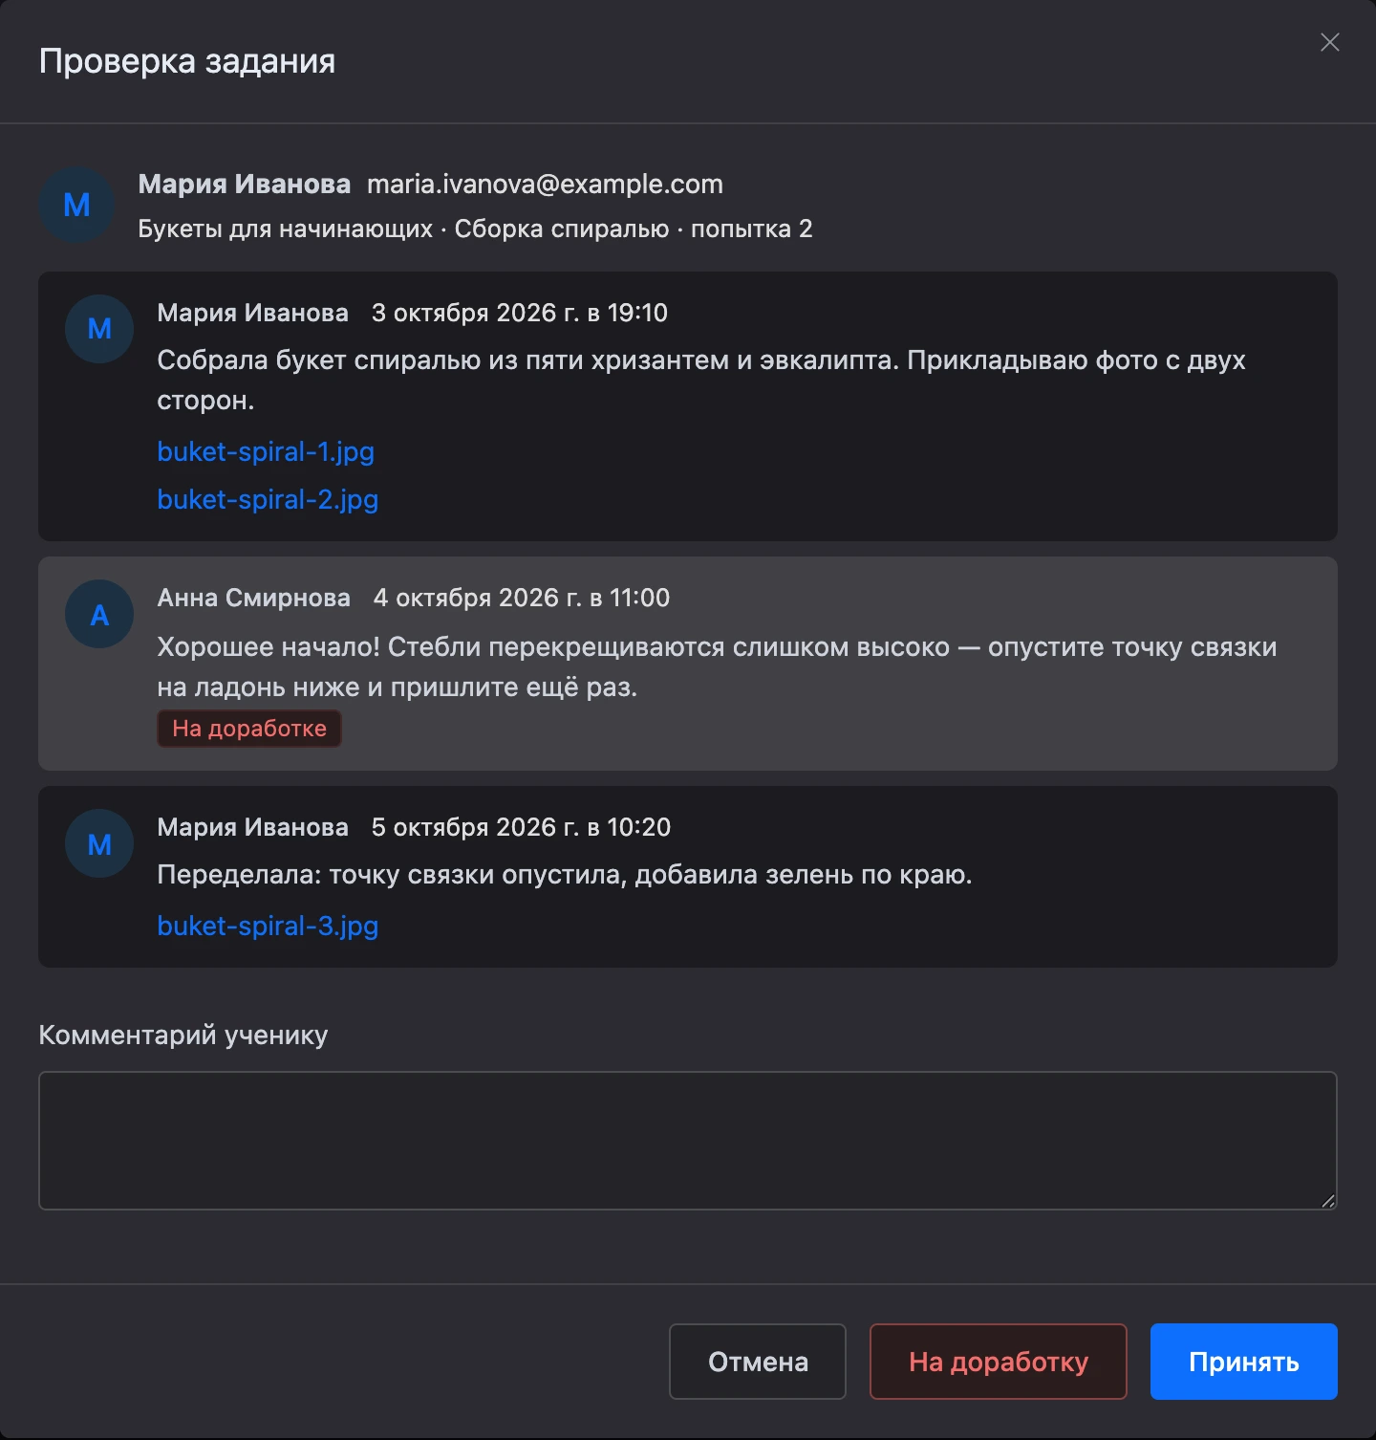Click the timestamp 4 октября 2026 г. в 11:00

point(522,598)
